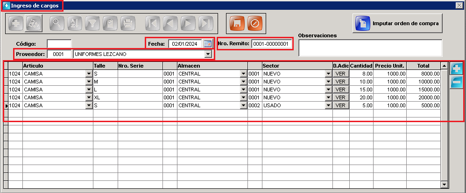Click the Sector column header
The width and height of the screenshot is (466, 193).
point(297,66)
